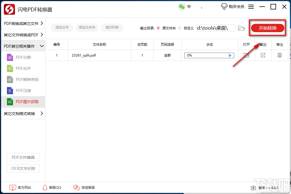The width and height of the screenshot is (291, 194).
Task: Expand PDF转换成其它文件 section
Action: pyautogui.click(x=23, y=23)
